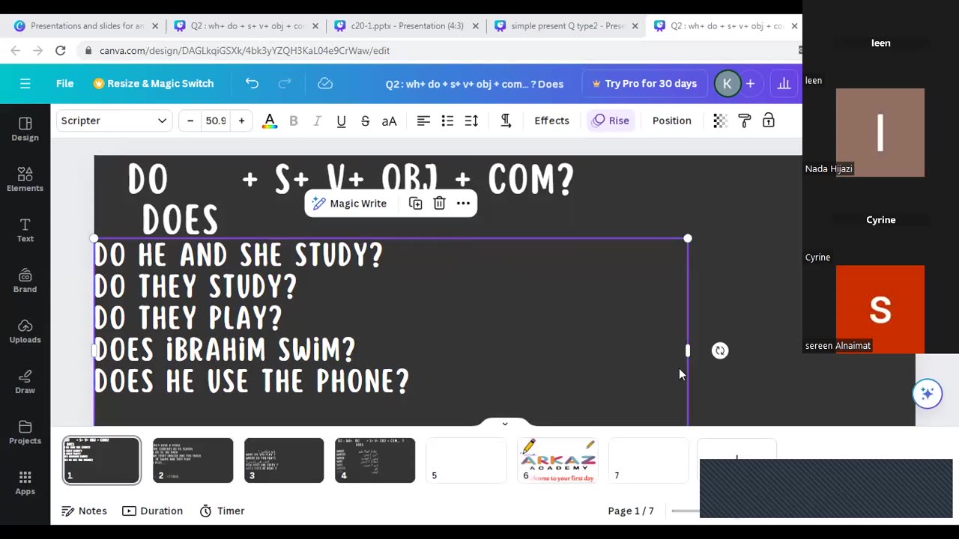Toggle strikethrough formatting
Viewport: 959px width, 539px height.
(365, 121)
